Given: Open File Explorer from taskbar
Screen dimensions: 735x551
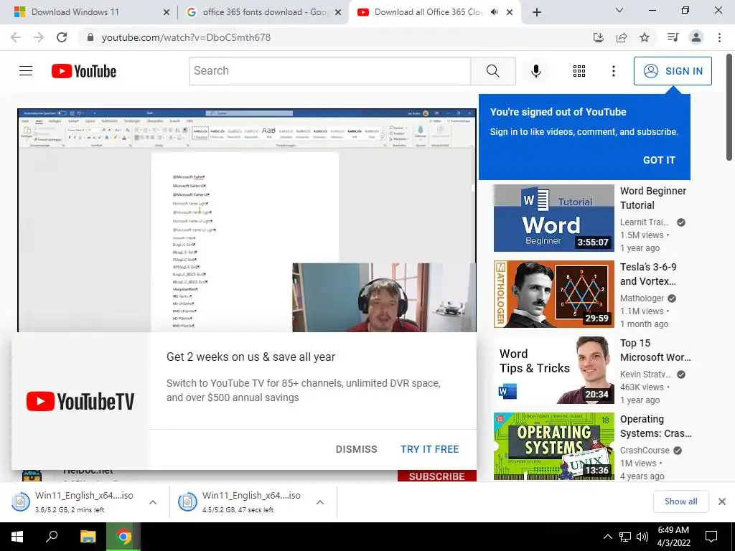Looking at the screenshot, I should (88, 537).
